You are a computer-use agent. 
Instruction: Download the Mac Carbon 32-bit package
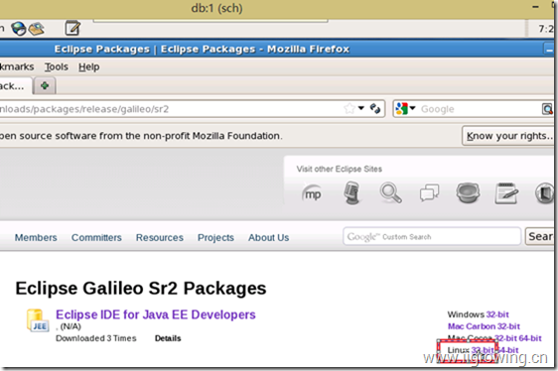click(x=484, y=326)
